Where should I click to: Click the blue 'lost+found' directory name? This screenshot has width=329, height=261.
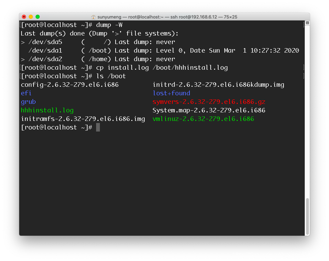click(x=171, y=93)
